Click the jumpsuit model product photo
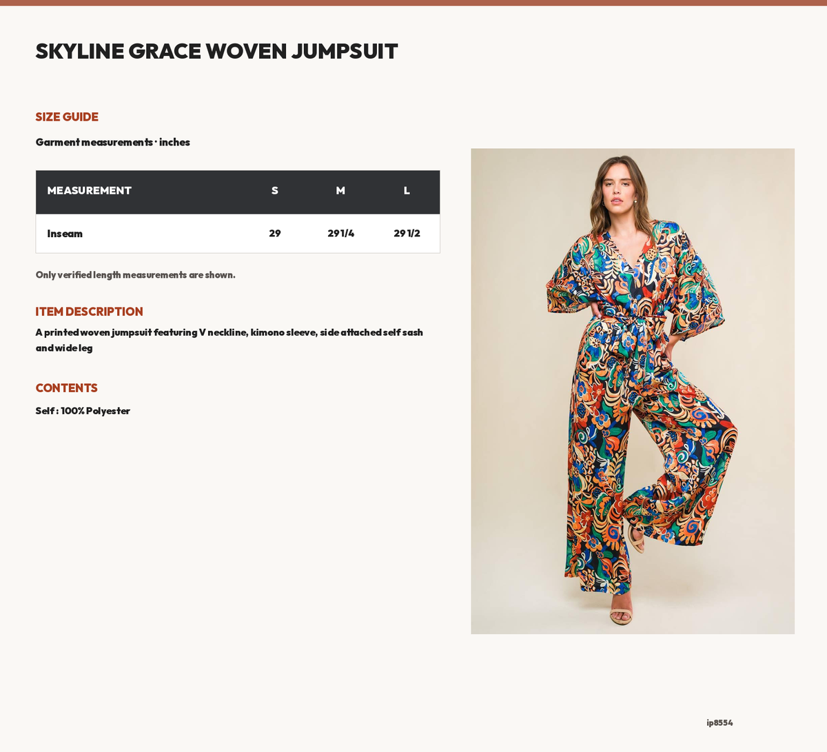This screenshot has width=827, height=752. click(633, 392)
